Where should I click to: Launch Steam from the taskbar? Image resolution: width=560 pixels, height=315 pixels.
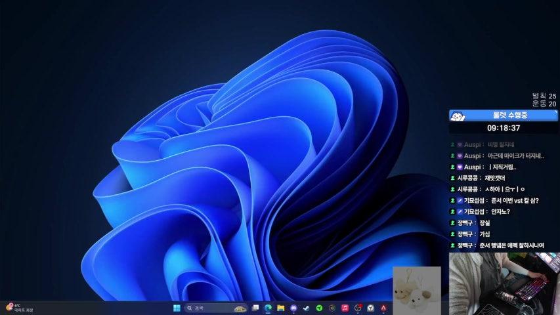click(307, 308)
